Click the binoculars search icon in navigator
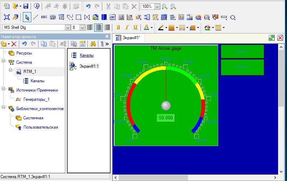 coord(93,44)
